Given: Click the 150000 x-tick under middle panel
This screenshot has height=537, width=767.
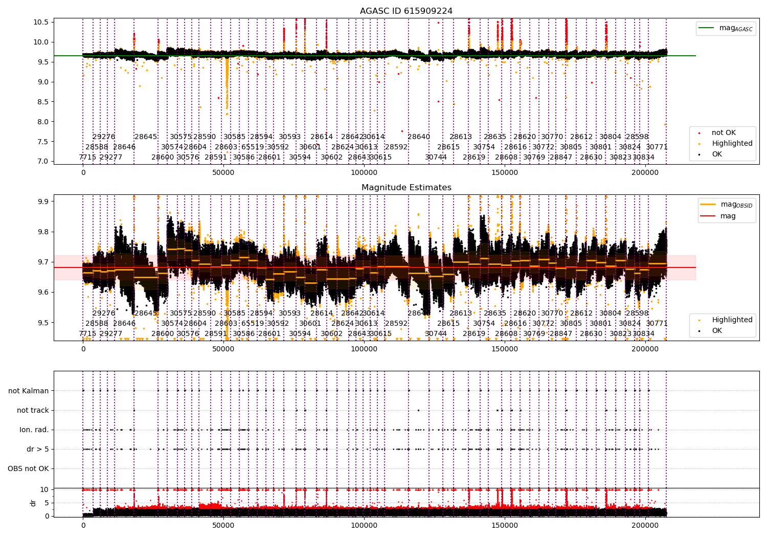Looking at the screenshot, I should click(505, 349).
